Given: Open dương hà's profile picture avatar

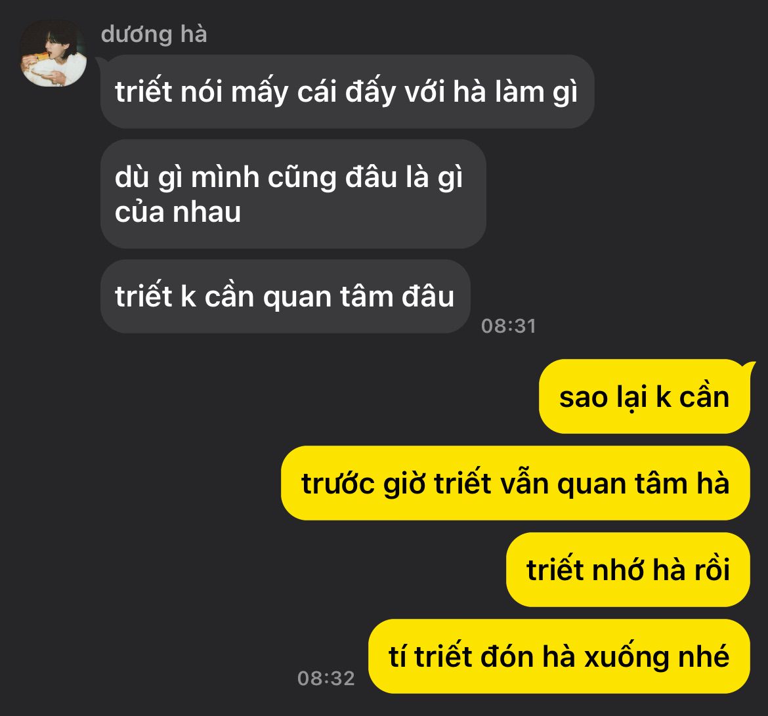Looking at the screenshot, I should [53, 53].
